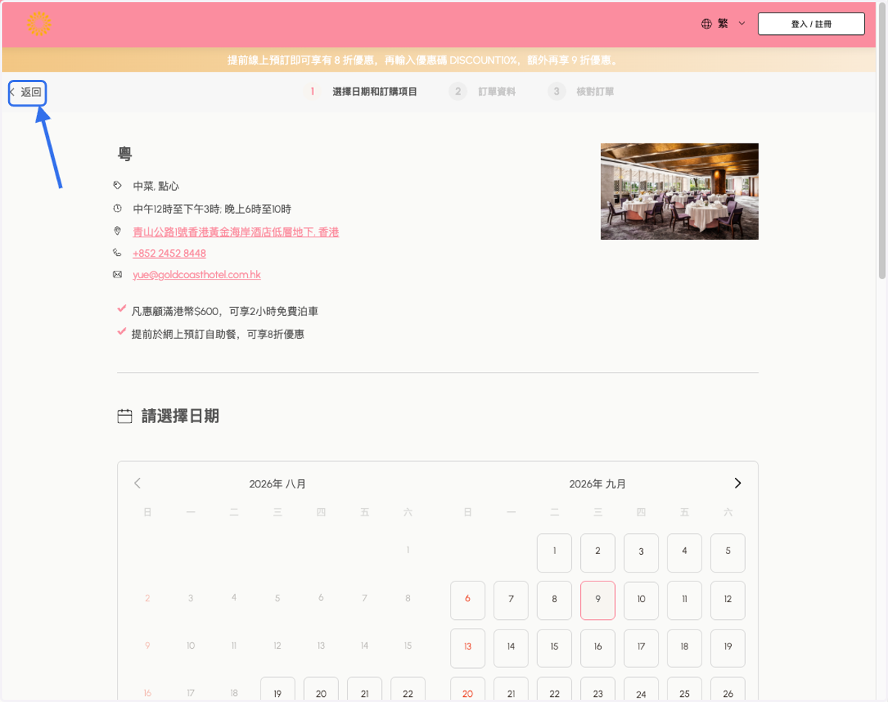Click the sun logo in header

coord(38,24)
